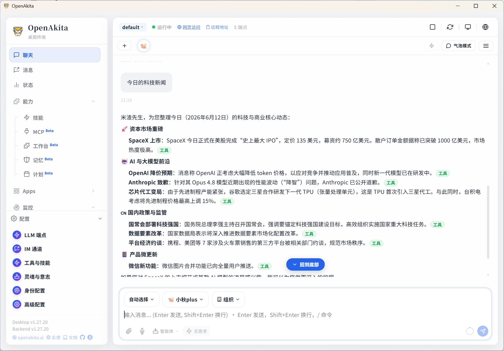The width and height of the screenshot is (504, 351).
Task: Open the 智能体 mode dropdown
Action: pos(165,331)
